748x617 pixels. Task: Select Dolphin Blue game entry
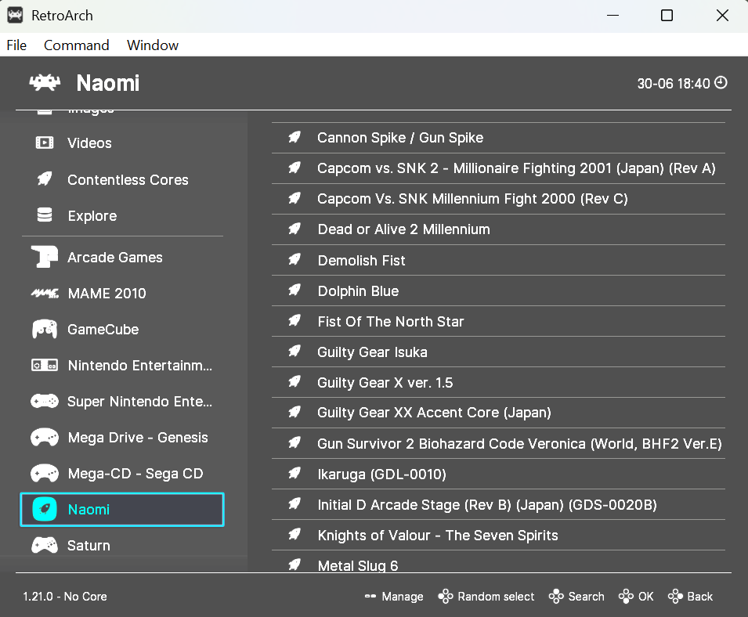pyautogui.click(x=498, y=290)
